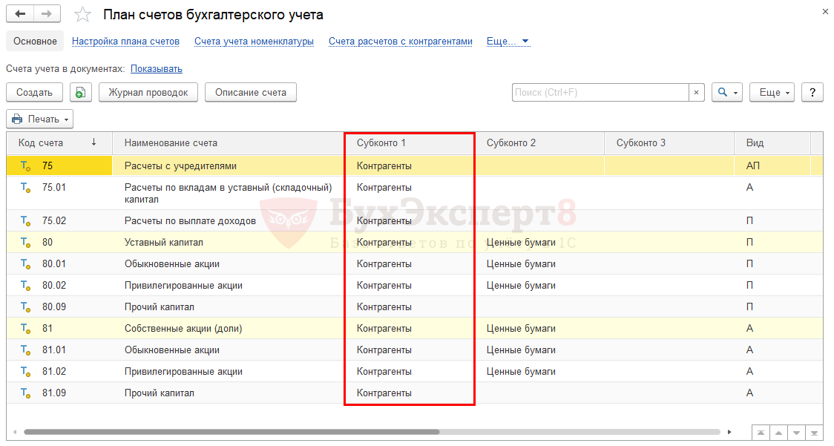Open the Еще dropdown beside the search
This screenshot has width=834, height=446.
point(772,93)
